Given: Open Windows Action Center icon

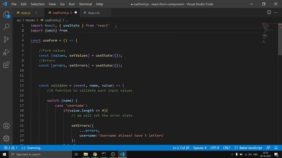Looking at the screenshot, I should click(x=276, y=154).
